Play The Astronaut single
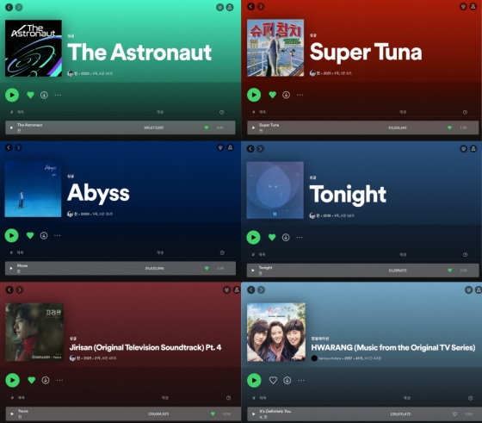 pos(12,95)
